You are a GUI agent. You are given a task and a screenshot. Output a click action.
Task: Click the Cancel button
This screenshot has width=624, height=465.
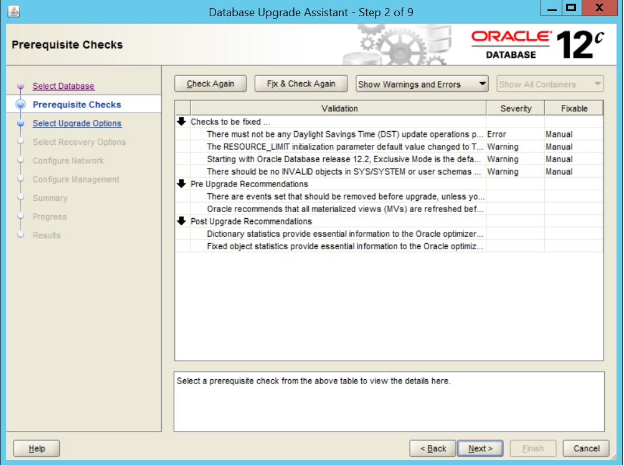(586, 448)
